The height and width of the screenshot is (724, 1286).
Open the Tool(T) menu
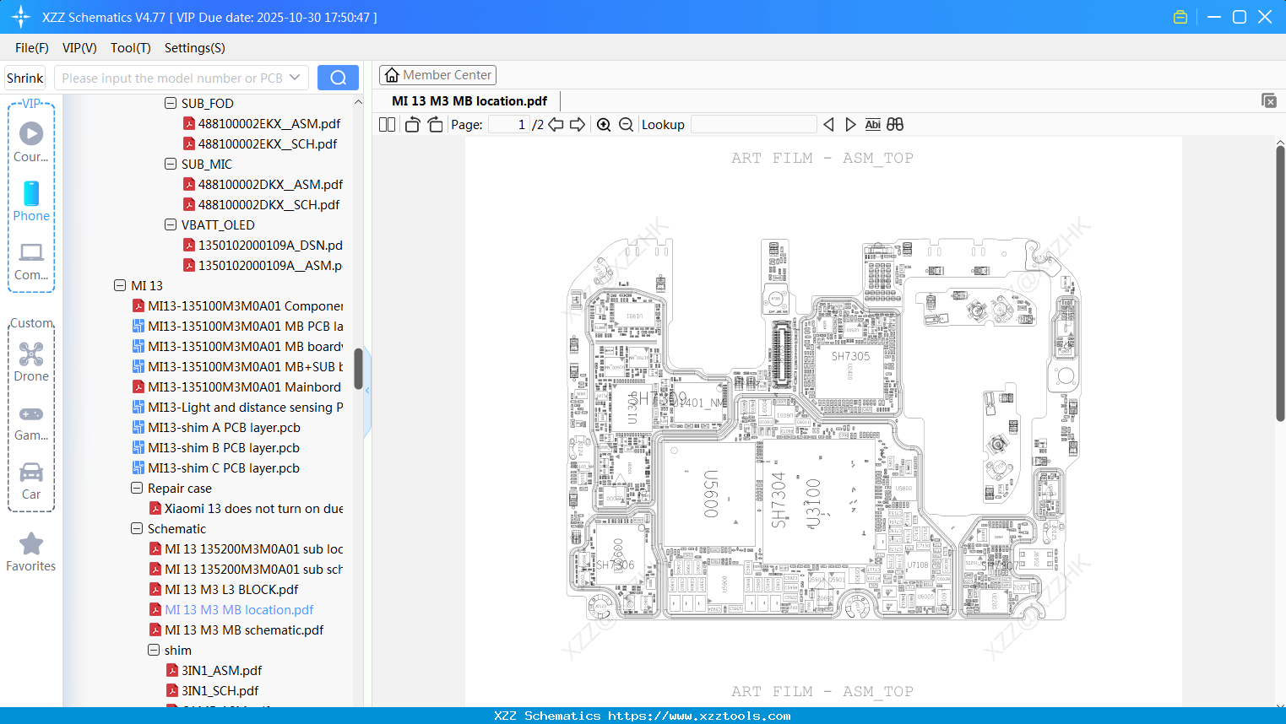130,48
